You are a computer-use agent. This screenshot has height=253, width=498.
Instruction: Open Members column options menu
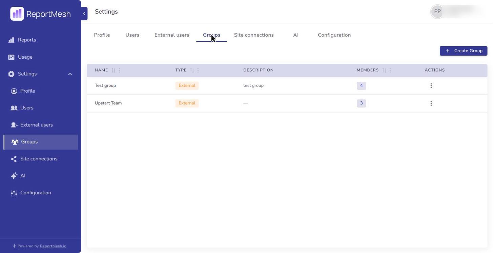(x=390, y=70)
